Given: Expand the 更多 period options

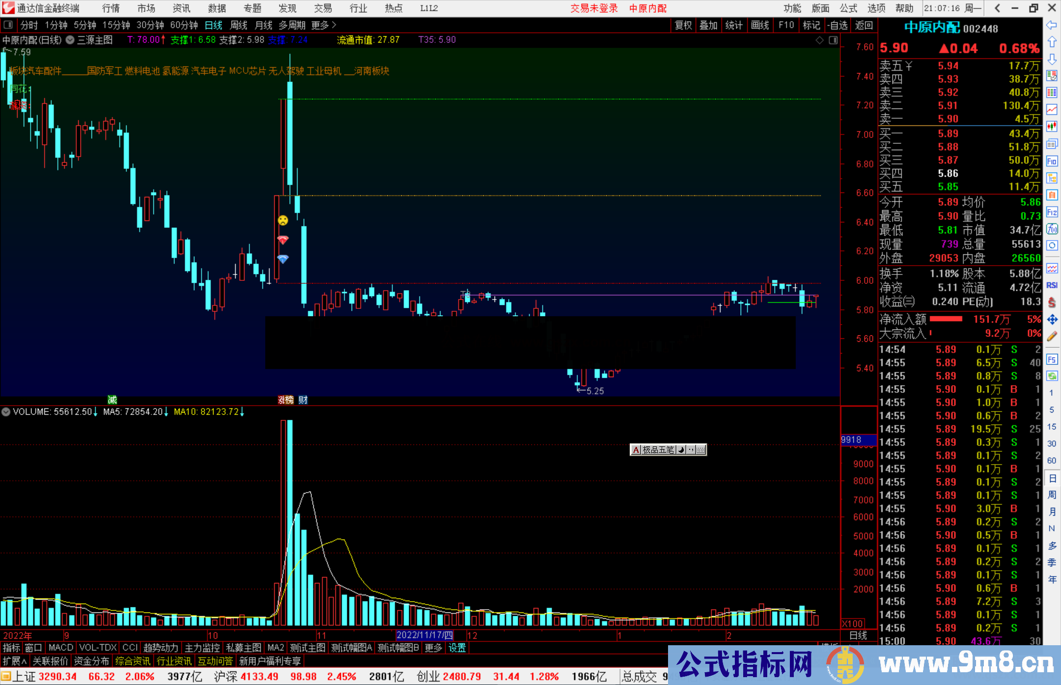Looking at the screenshot, I should [324, 25].
